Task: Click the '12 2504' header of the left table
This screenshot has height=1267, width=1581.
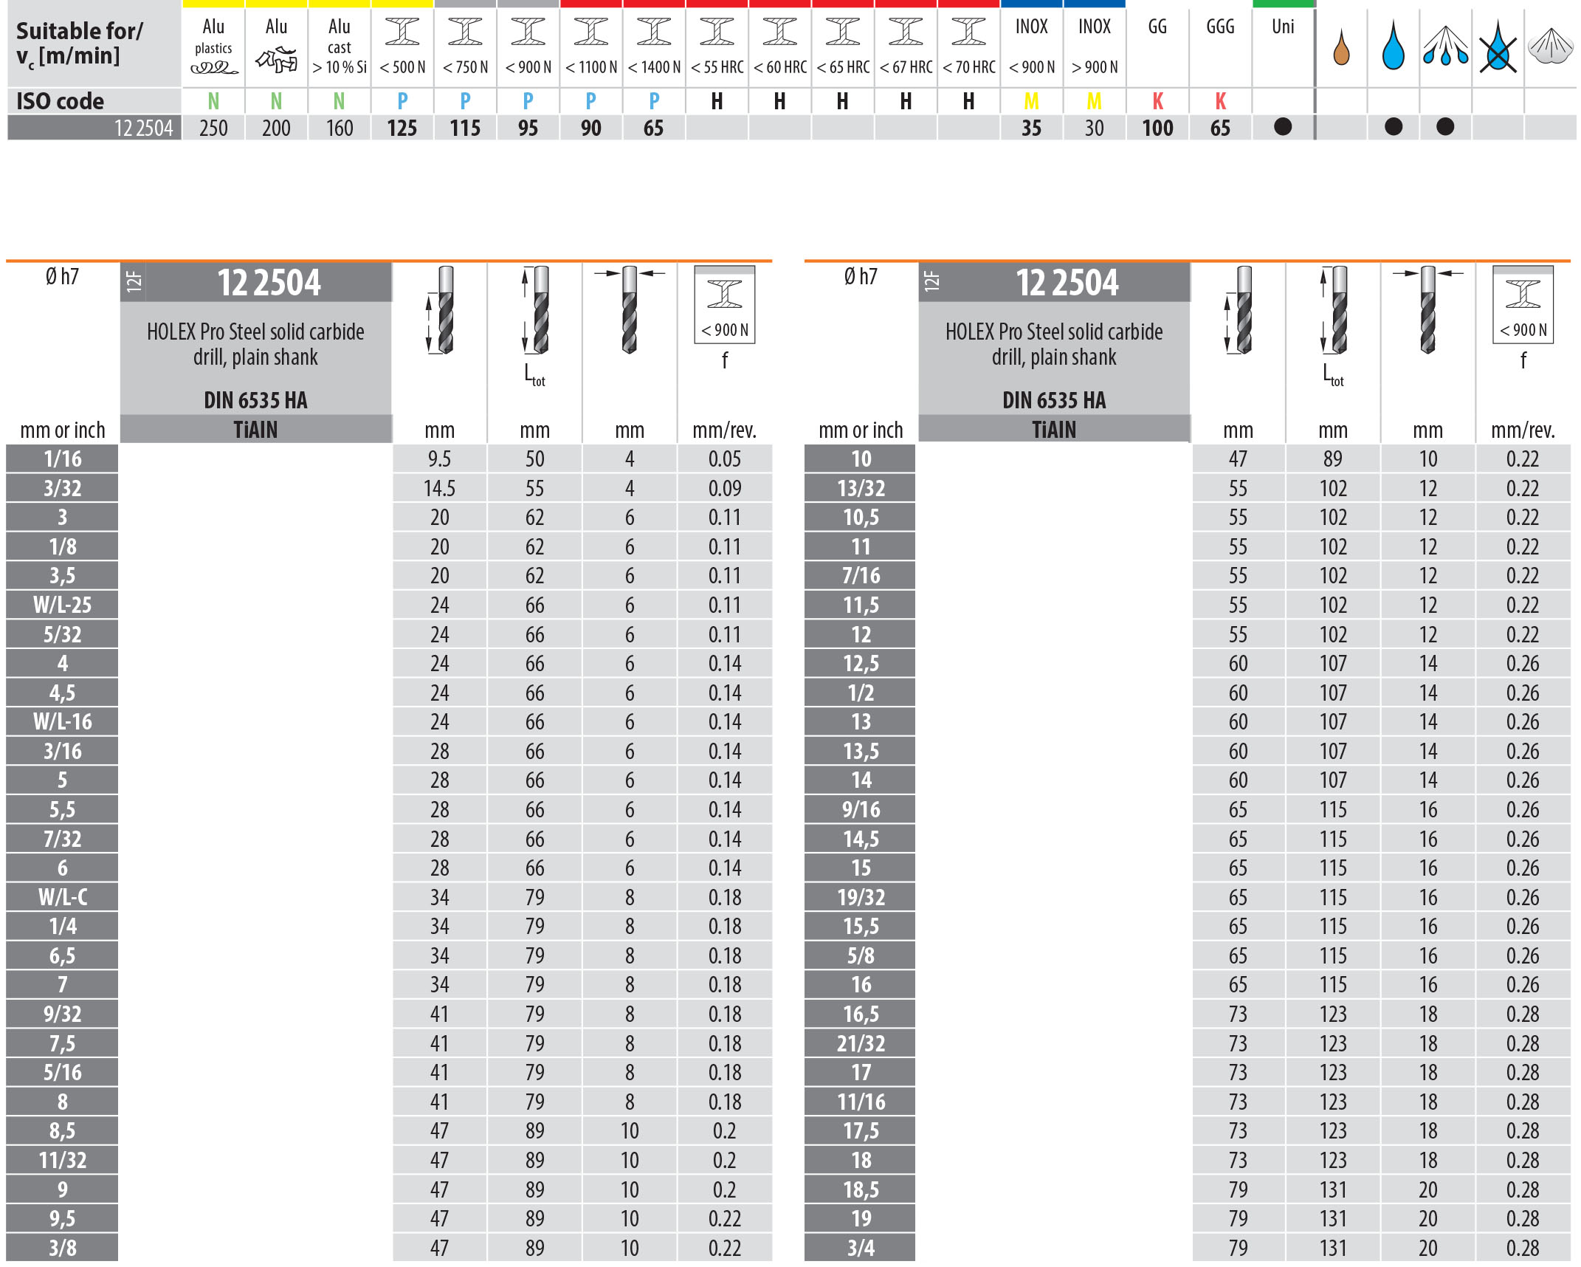Action: click(x=269, y=283)
